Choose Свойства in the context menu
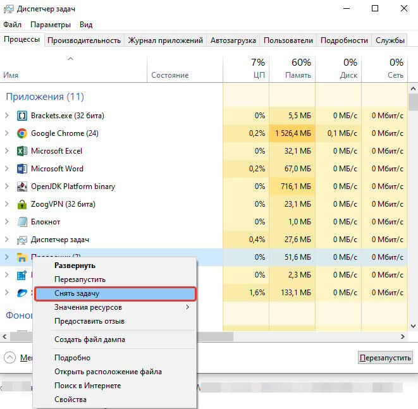Screen dimensions: 418x409 coord(115,400)
